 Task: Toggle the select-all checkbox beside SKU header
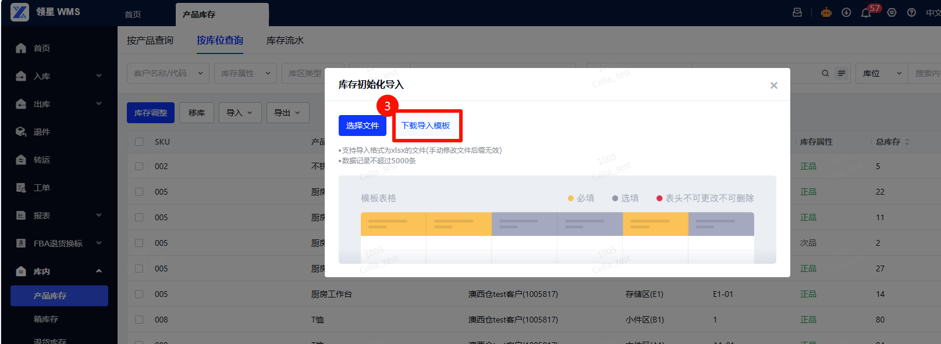pos(139,142)
